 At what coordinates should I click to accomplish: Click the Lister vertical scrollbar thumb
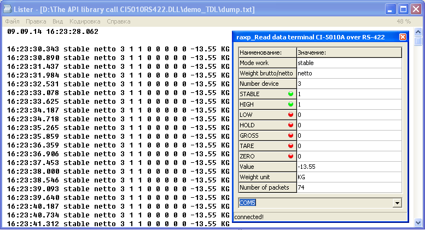[418, 41]
